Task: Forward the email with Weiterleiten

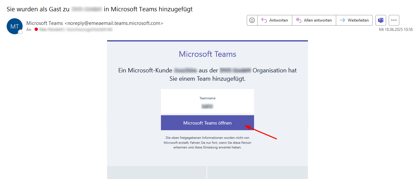Action: click(354, 20)
